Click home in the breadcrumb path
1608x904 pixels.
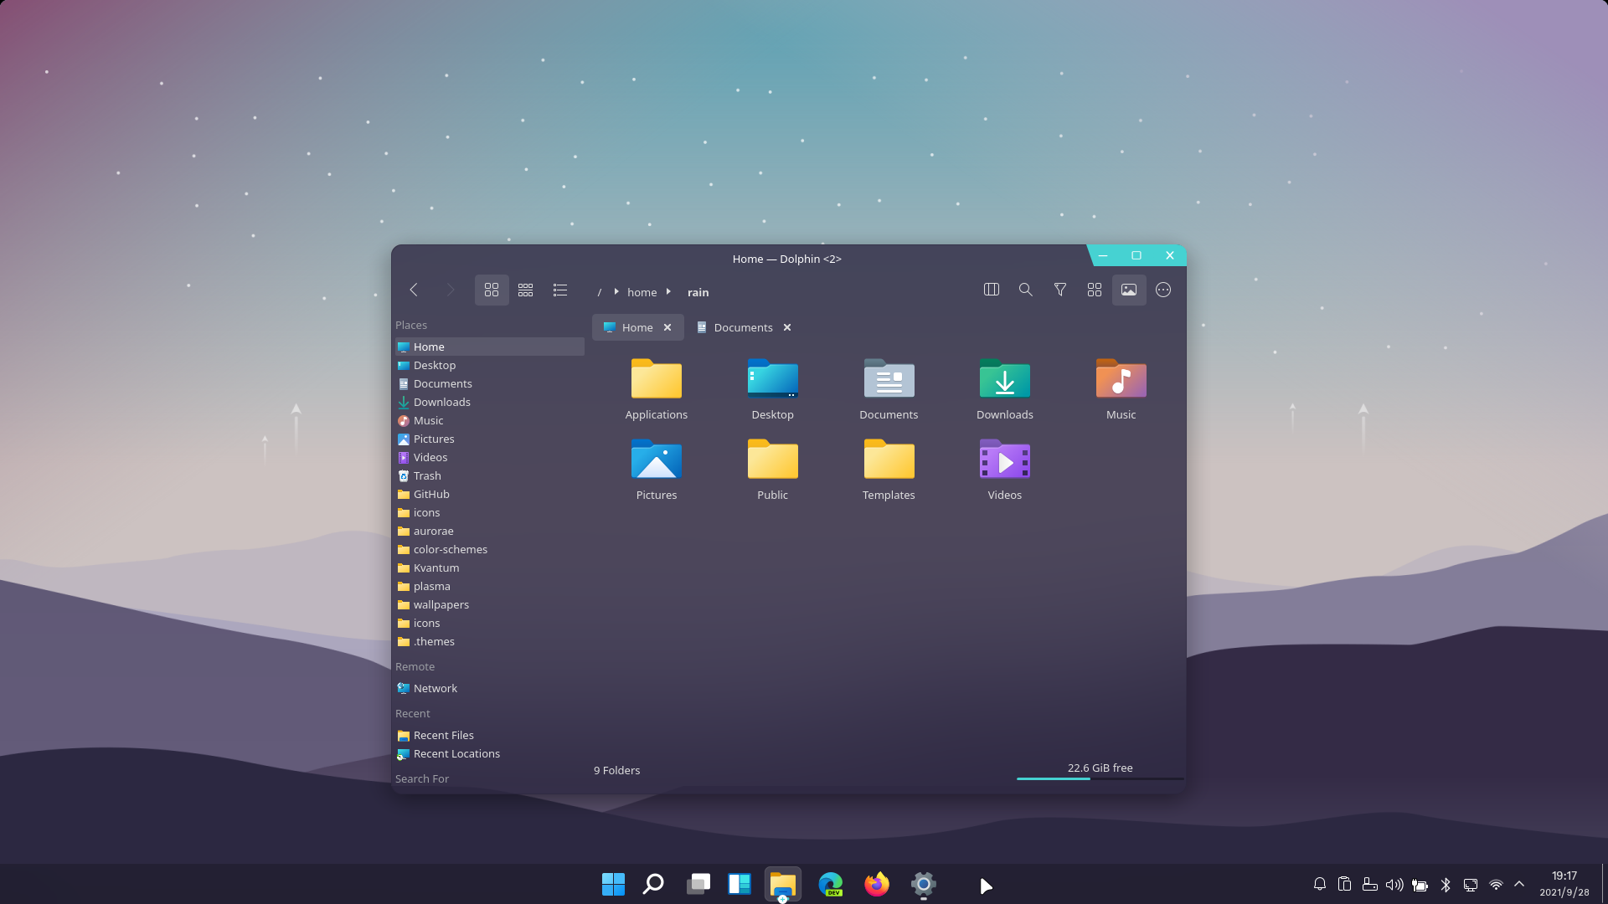(642, 292)
